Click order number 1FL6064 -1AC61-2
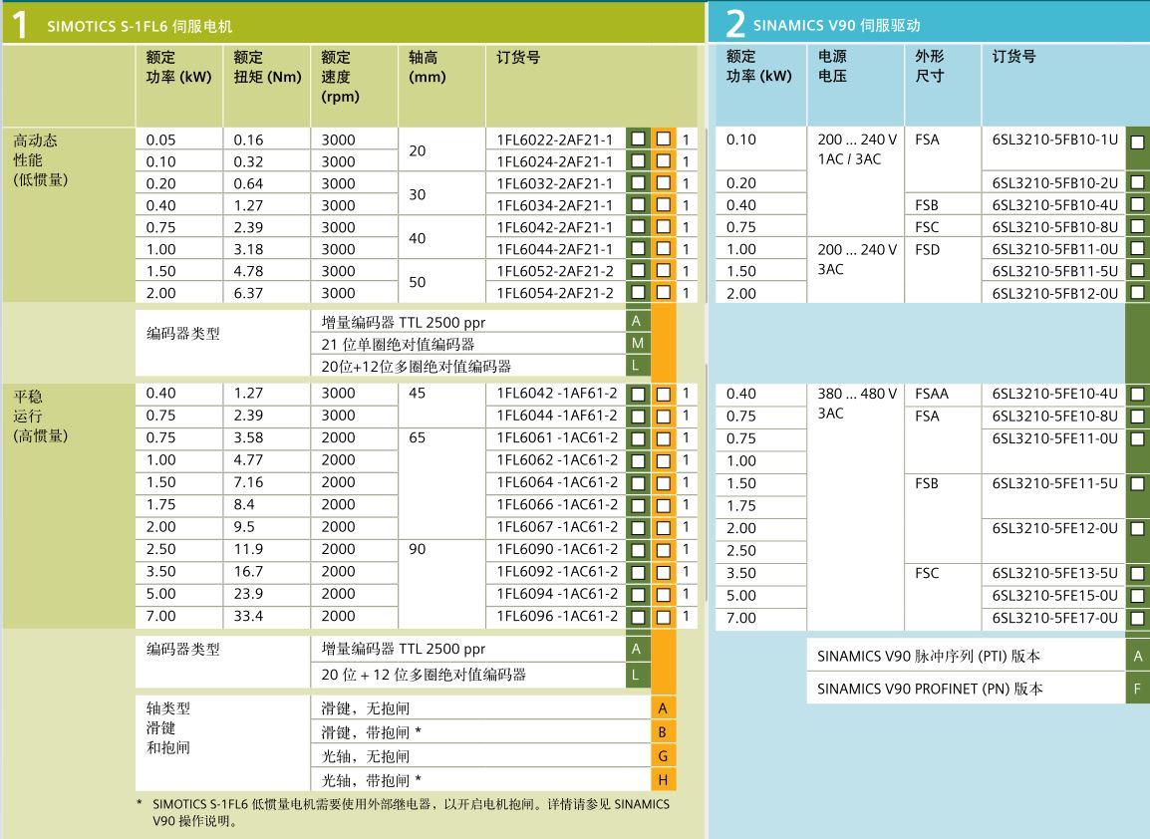Screen dimensions: 1150x839 tap(557, 482)
